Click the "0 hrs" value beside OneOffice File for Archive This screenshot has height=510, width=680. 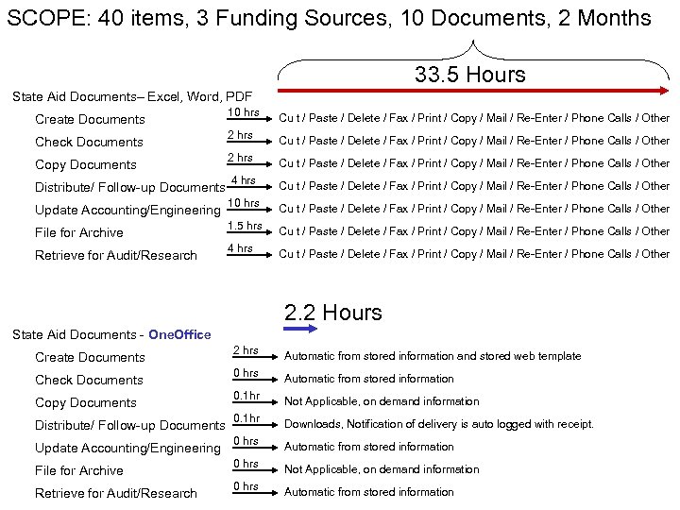pyautogui.click(x=246, y=464)
